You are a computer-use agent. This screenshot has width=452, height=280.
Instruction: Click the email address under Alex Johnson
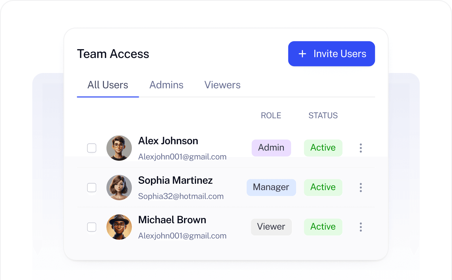[182, 157]
